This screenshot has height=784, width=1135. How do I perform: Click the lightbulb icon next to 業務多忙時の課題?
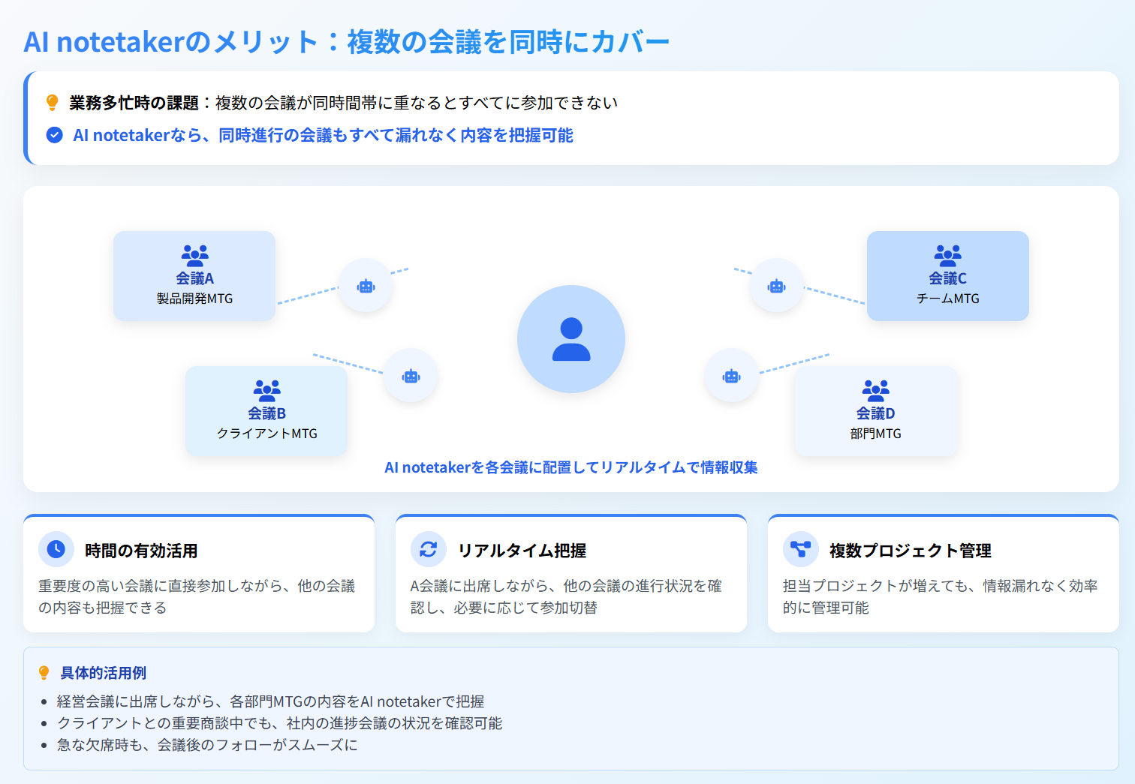click(x=53, y=103)
